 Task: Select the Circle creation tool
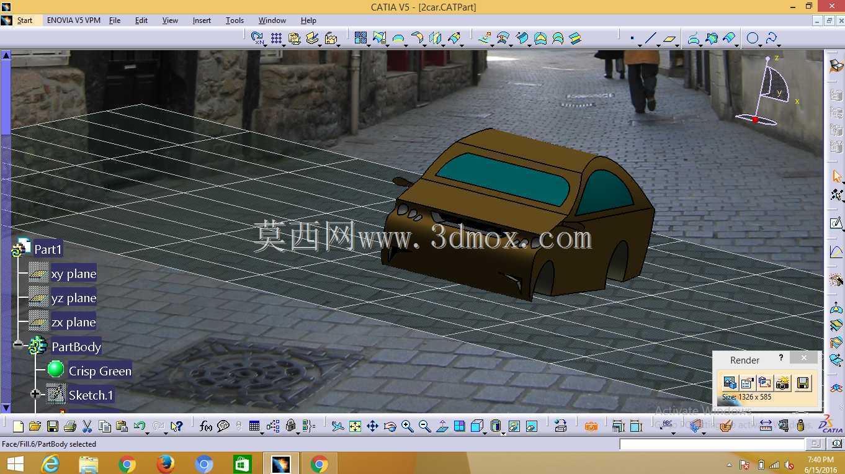[x=752, y=38]
